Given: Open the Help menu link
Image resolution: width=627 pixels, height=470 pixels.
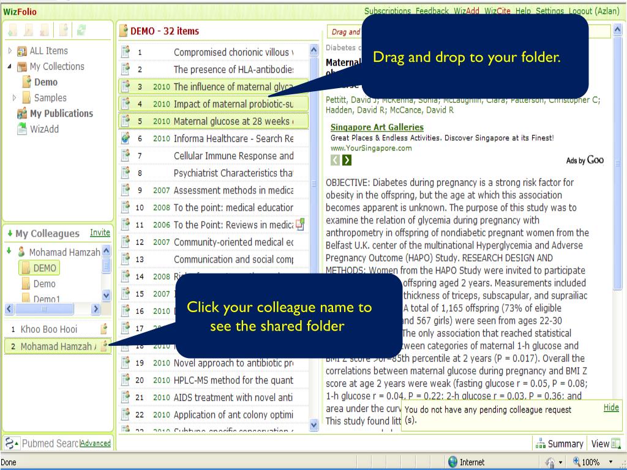Looking at the screenshot, I should [523, 11].
